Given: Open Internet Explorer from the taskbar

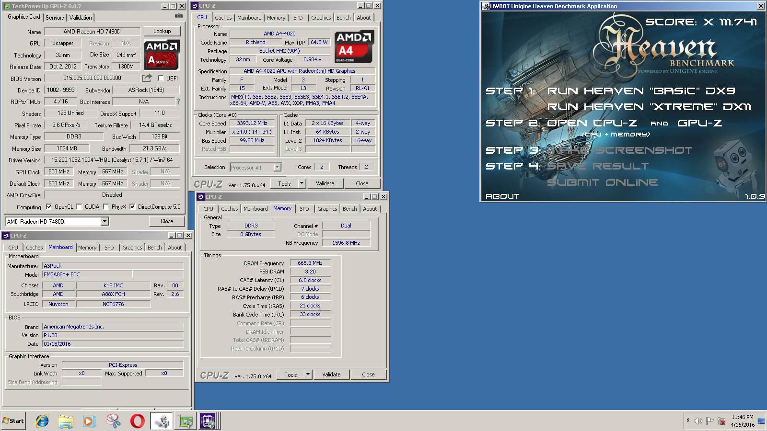Looking at the screenshot, I should point(42,421).
